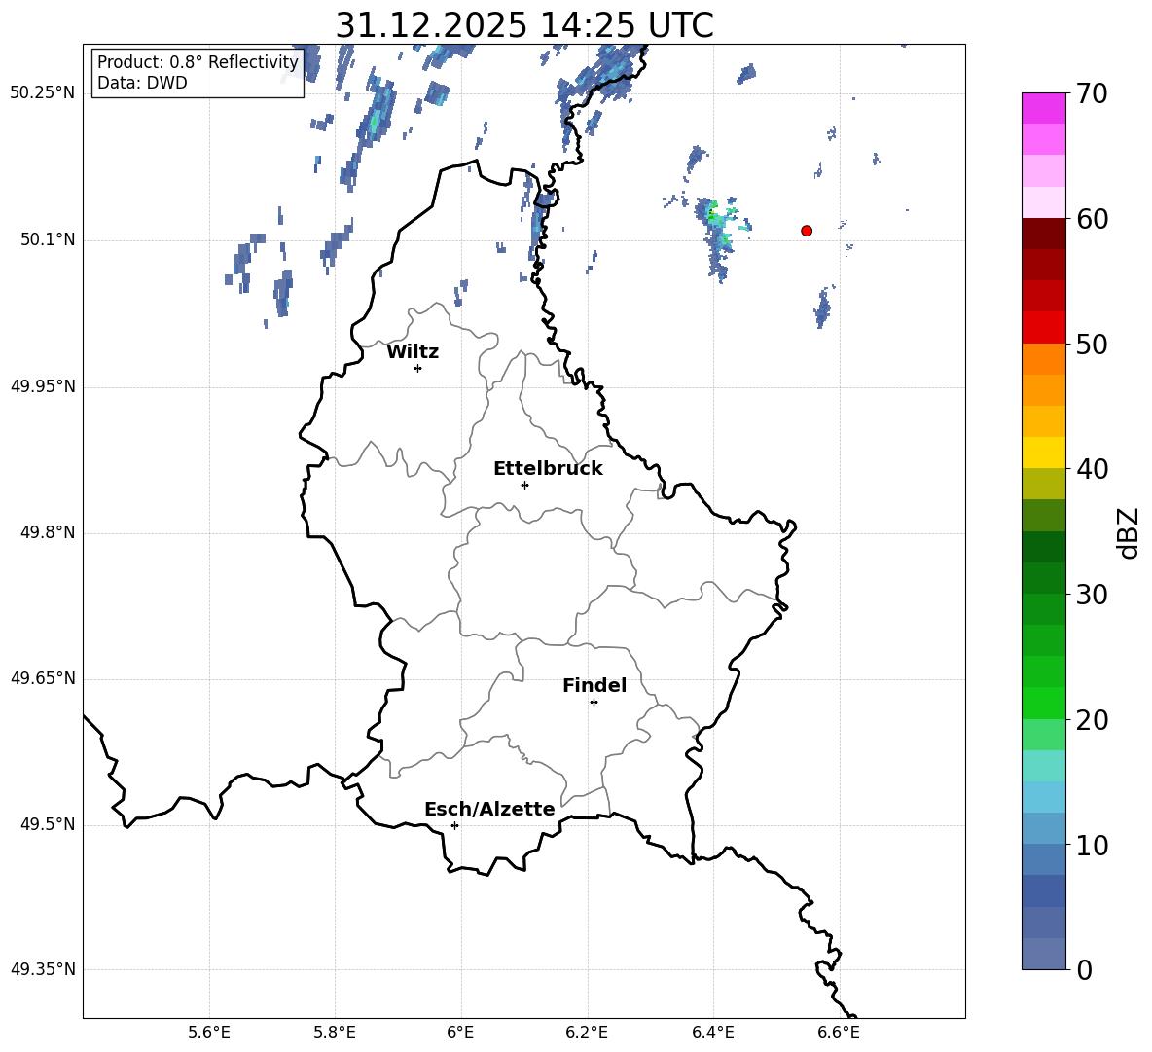Click the Esch/Alzette label
This screenshot has height=1052, width=1152.
click(x=489, y=809)
